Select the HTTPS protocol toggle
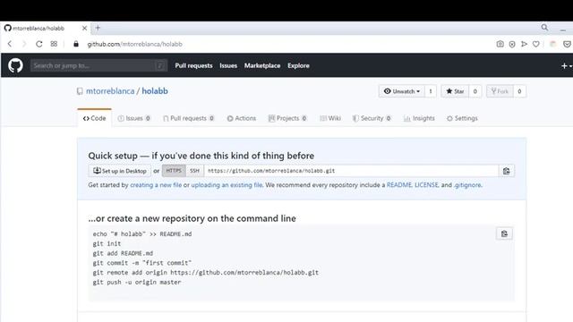Image resolution: width=573 pixels, height=322 pixels. 174,171
